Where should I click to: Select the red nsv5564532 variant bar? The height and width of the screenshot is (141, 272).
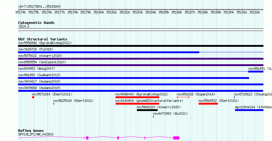click(208, 104)
